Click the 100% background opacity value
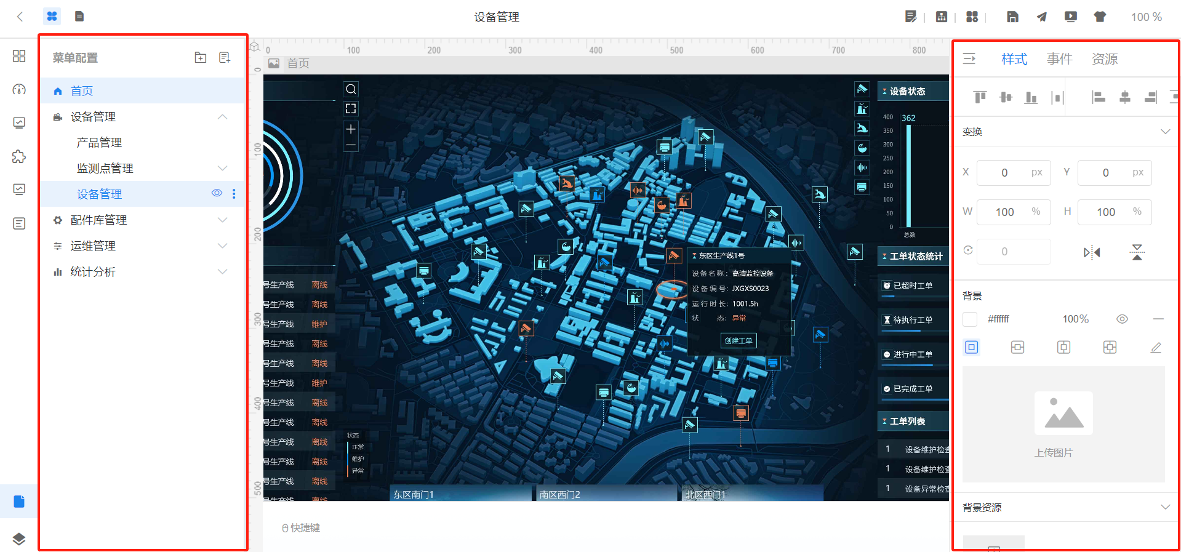Viewport: 1181px width, 552px height. click(x=1076, y=319)
